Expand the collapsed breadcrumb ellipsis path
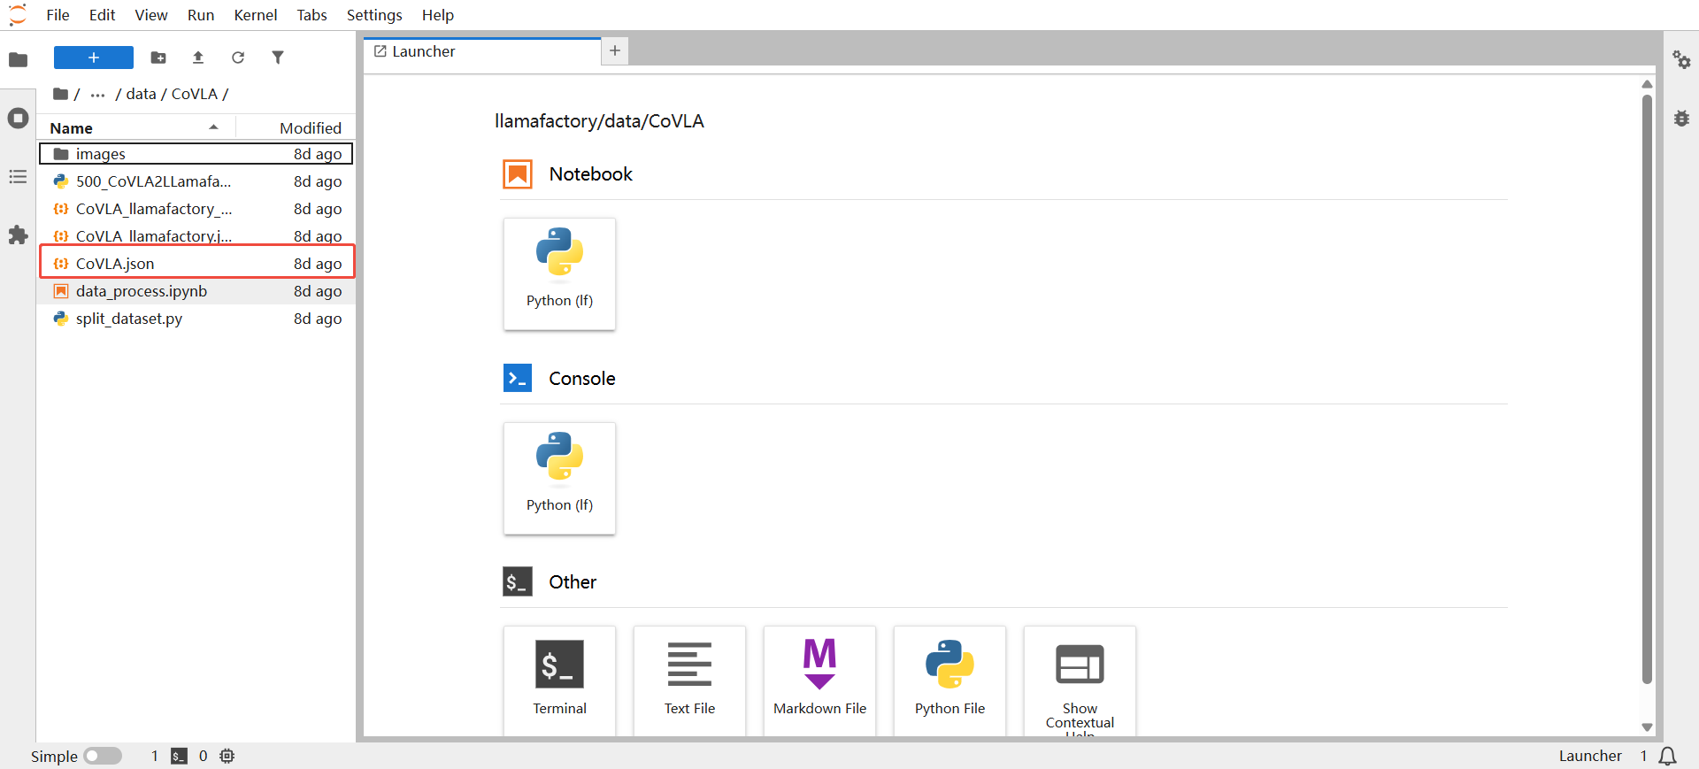This screenshot has width=1699, height=769. (97, 95)
